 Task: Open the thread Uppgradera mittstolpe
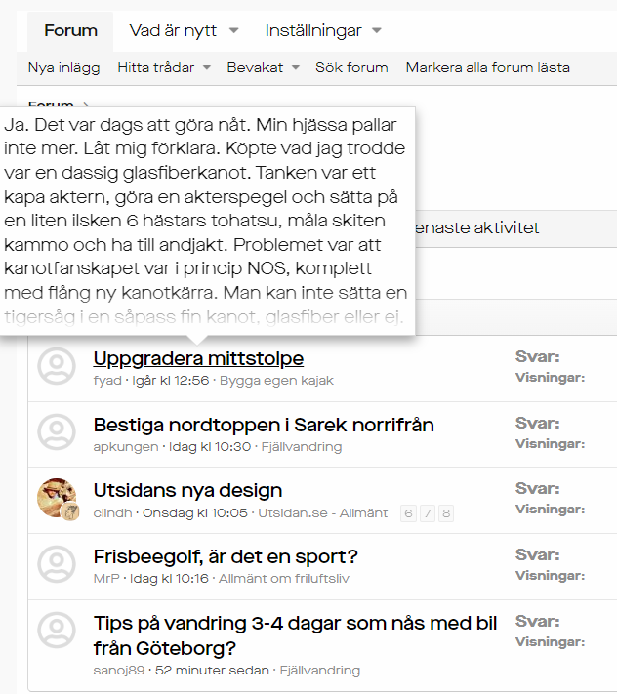pyautogui.click(x=198, y=358)
